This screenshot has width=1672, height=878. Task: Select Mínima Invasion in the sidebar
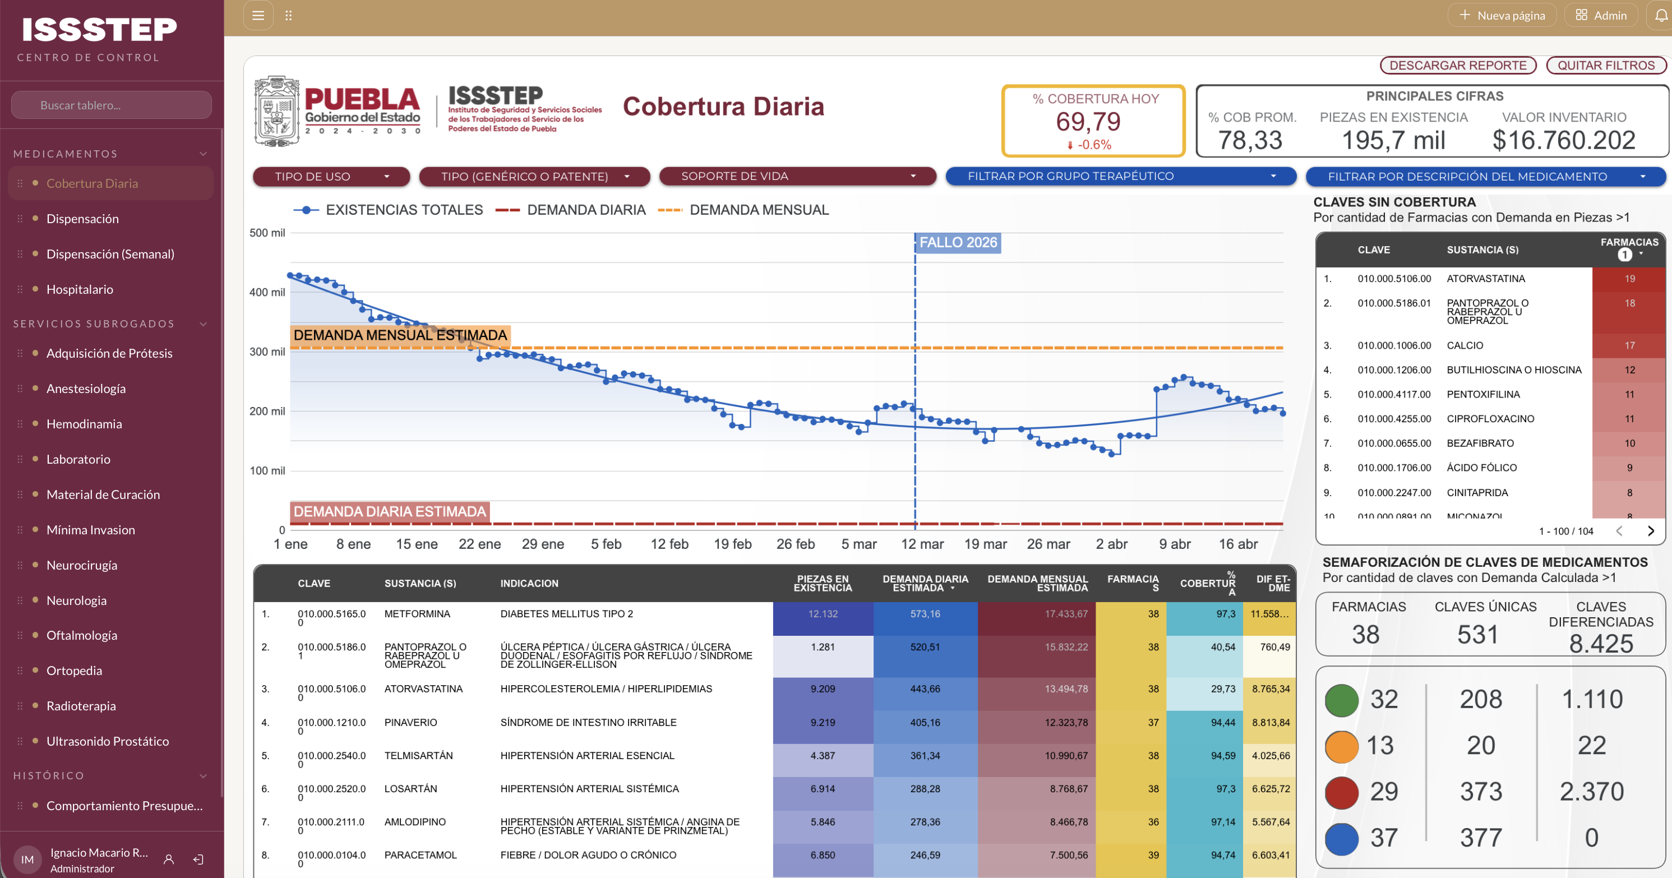tap(91, 530)
